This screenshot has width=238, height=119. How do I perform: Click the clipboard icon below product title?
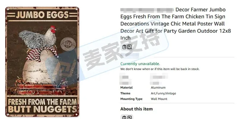pos(124,47)
